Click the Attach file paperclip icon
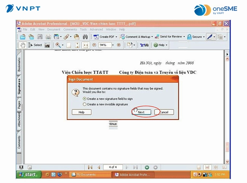This screenshot has height=183, width=247. coord(66,37)
